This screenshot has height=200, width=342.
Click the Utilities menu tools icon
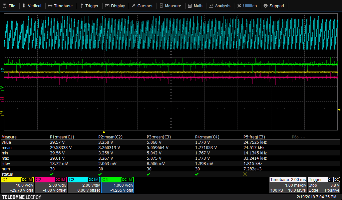coord(239,6)
